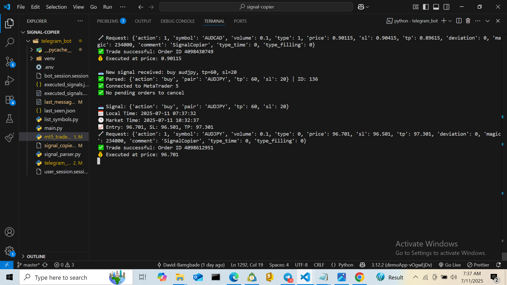Click Copilot status icon in status bar
The image size is (507, 285).
(362, 265)
